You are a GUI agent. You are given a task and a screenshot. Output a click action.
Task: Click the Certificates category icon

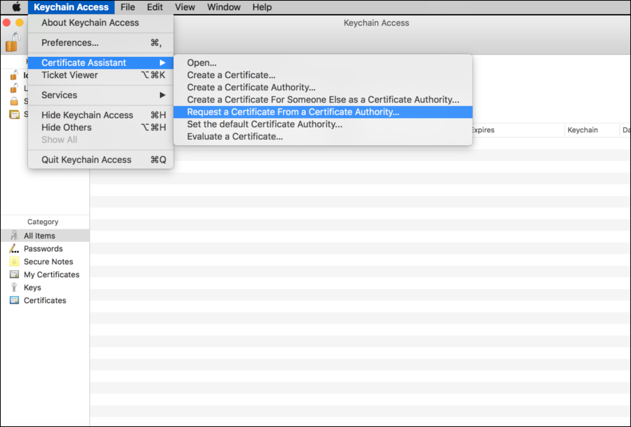pos(14,300)
